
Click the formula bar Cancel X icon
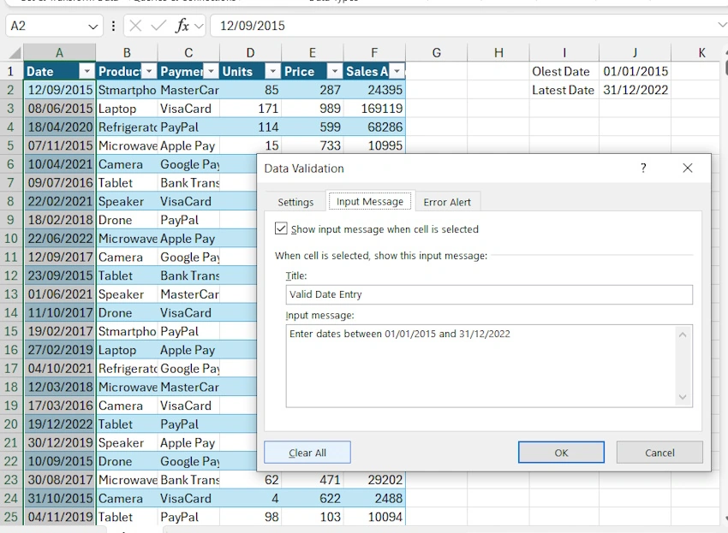click(x=135, y=26)
